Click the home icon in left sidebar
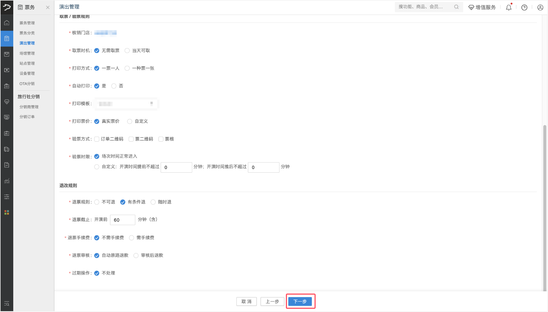548x312 pixels. (x=7, y=23)
